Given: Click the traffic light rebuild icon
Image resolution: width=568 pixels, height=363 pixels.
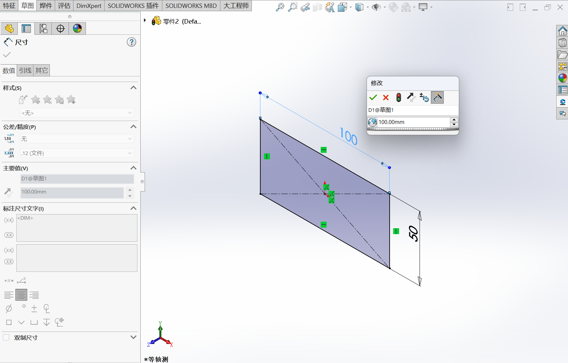Looking at the screenshot, I should click(x=398, y=97).
